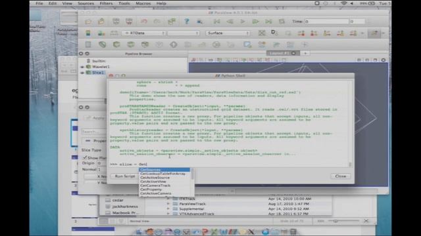Click the Connect to server icon
Screen dimensions: 421x236
(x=116, y=22)
